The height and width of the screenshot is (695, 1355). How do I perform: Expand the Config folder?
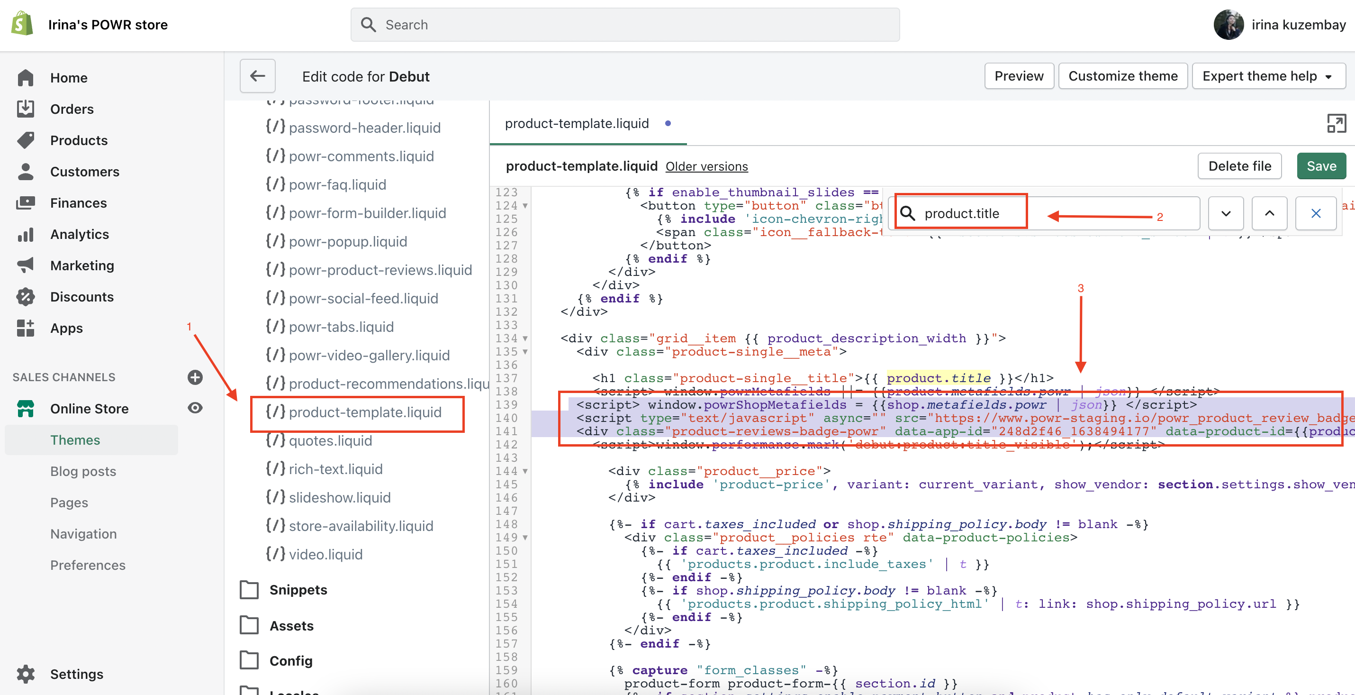[x=277, y=660]
